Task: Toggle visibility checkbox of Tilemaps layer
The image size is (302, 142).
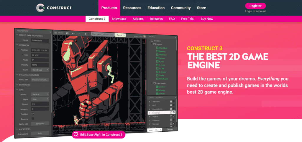Action: [173, 123]
